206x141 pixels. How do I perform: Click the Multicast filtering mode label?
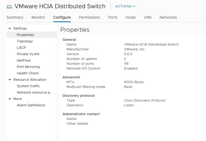[x=86, y=87]
